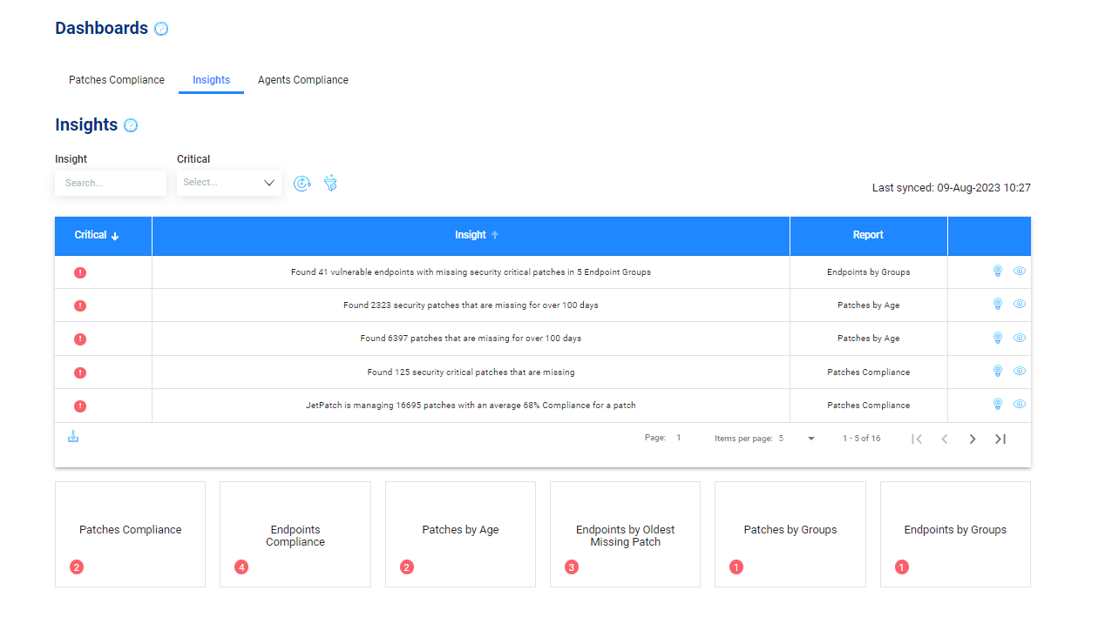
Task: Click lightbulb icon for 2323 security patches row
Action: (998, 305)
